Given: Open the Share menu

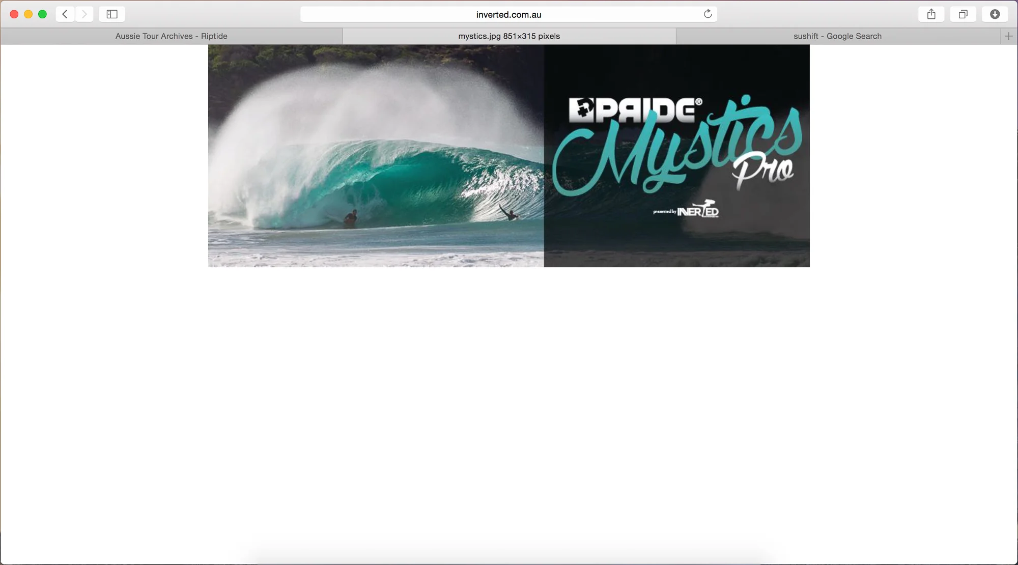Looking at the screenshot, I should pyautogui.click(x=931, y=14).
